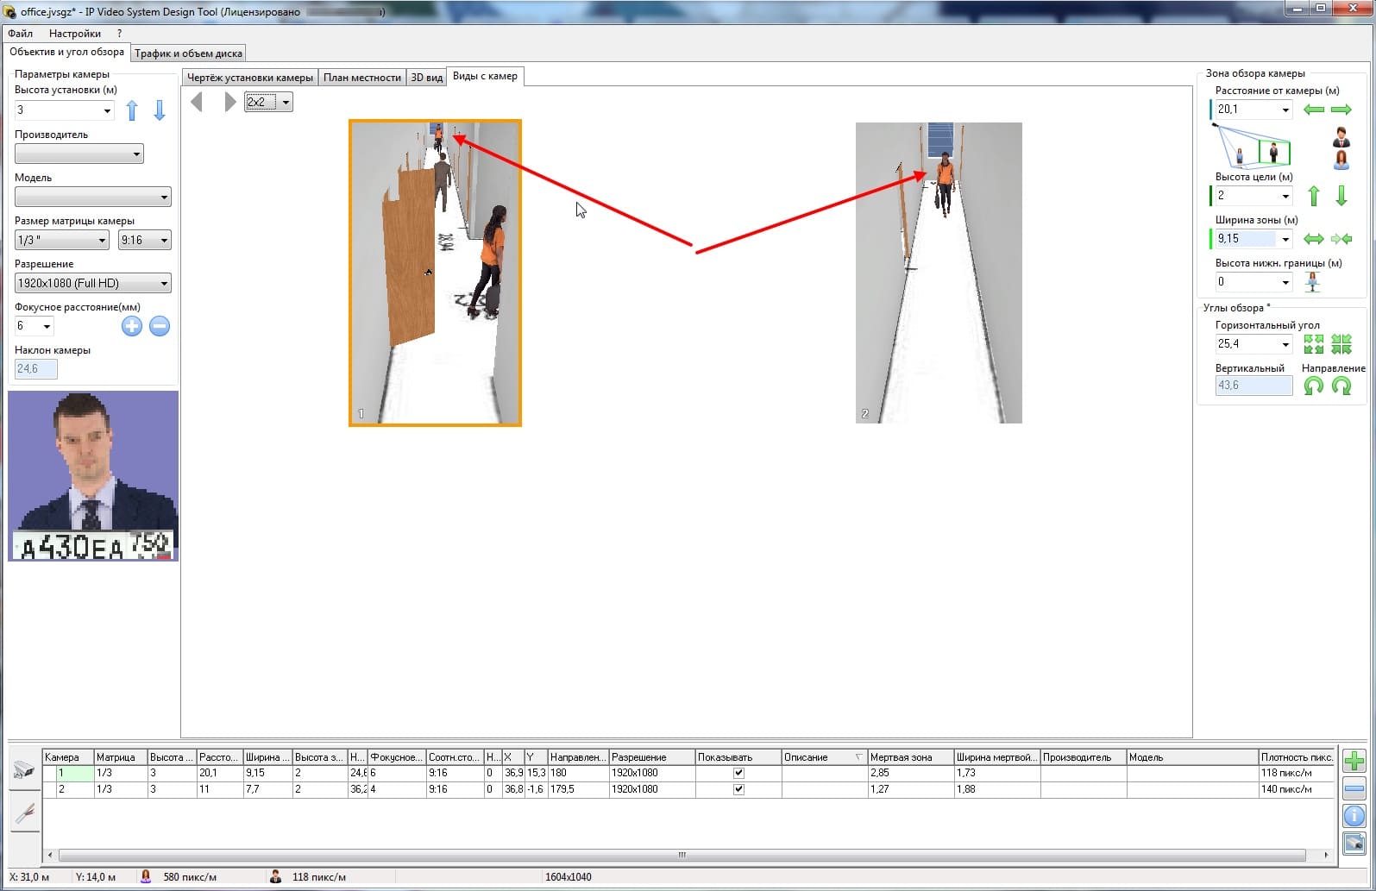This screenshot has width=1376, height=891.
Task: Open horizontal angle 25,4 dropdown
Action: click(x=1285, y=344)
